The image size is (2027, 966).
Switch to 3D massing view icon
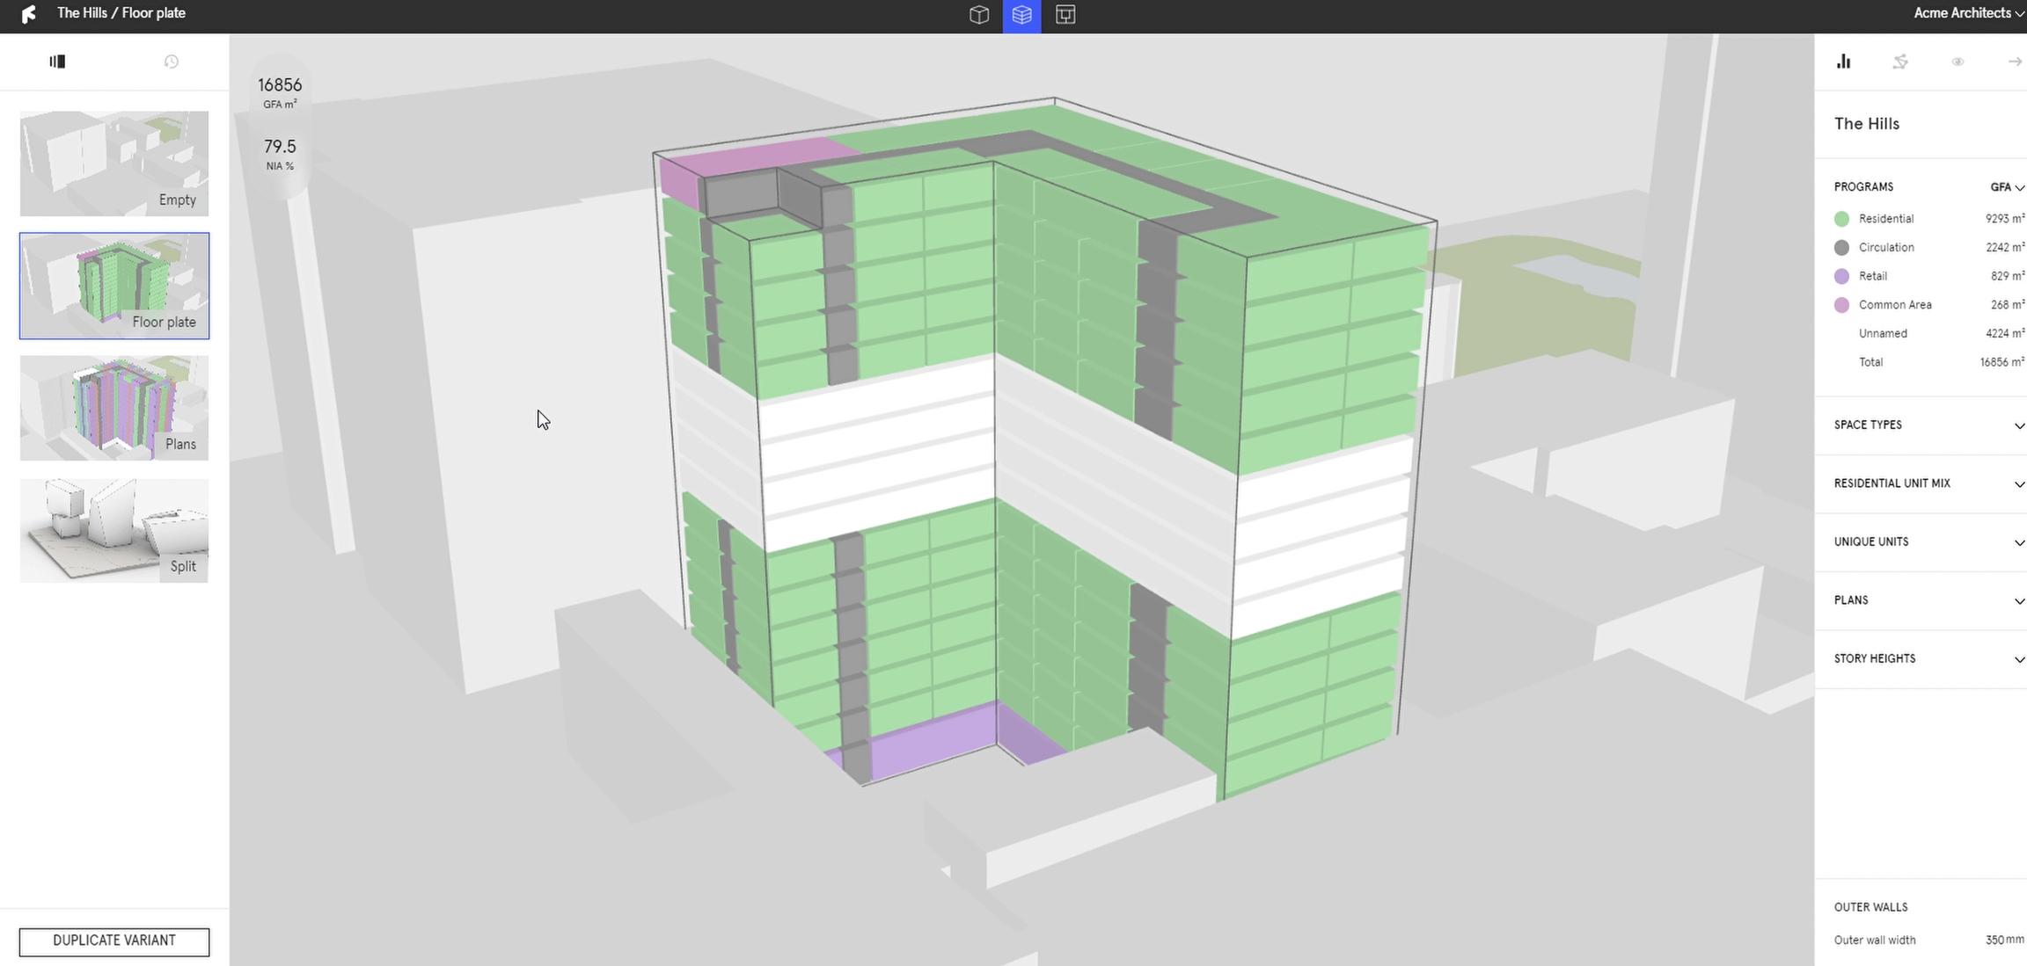(978, 15)
